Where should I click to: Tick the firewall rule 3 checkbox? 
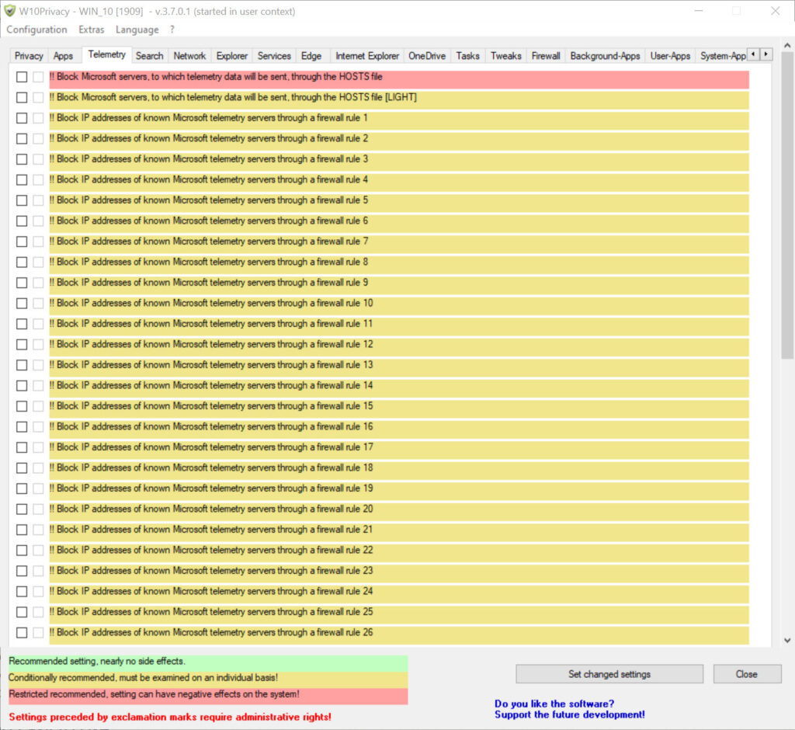pos(22,159)
